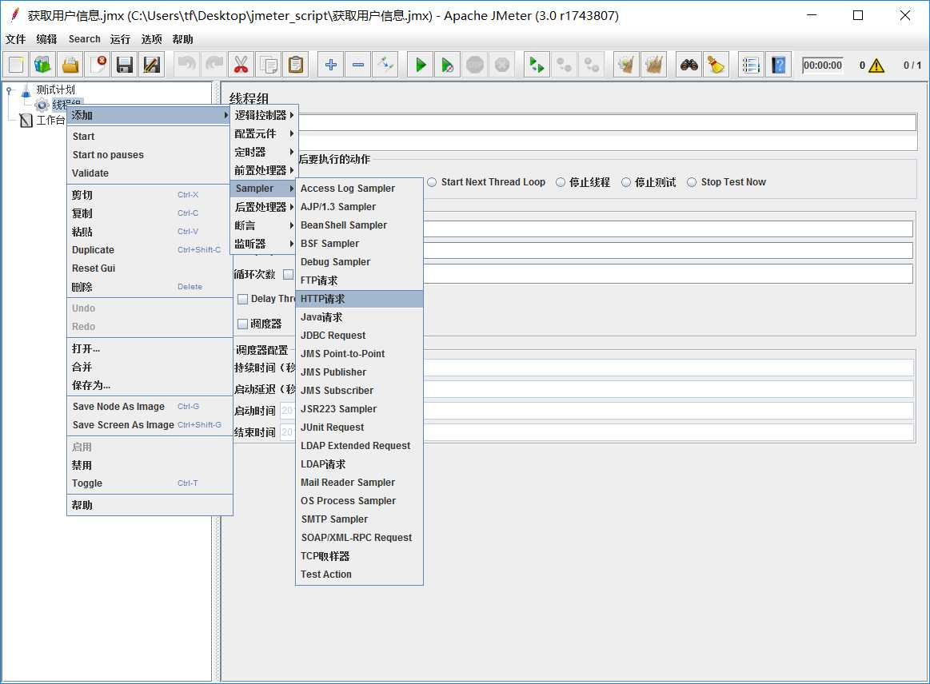This screenshot has height=684, width=930.
Task: Click Validate in the context menu
Action: pyautogui.click(x=150, y=173)
